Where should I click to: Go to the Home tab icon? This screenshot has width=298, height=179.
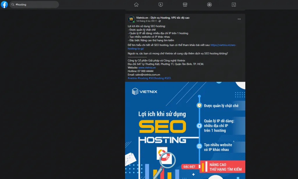click(136, 5)
